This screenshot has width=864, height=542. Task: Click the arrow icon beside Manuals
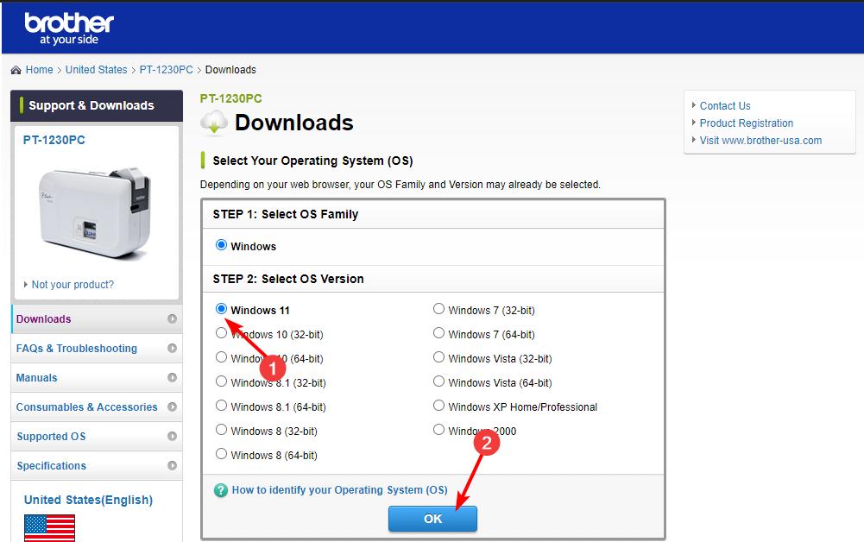(x=172, y=378)
